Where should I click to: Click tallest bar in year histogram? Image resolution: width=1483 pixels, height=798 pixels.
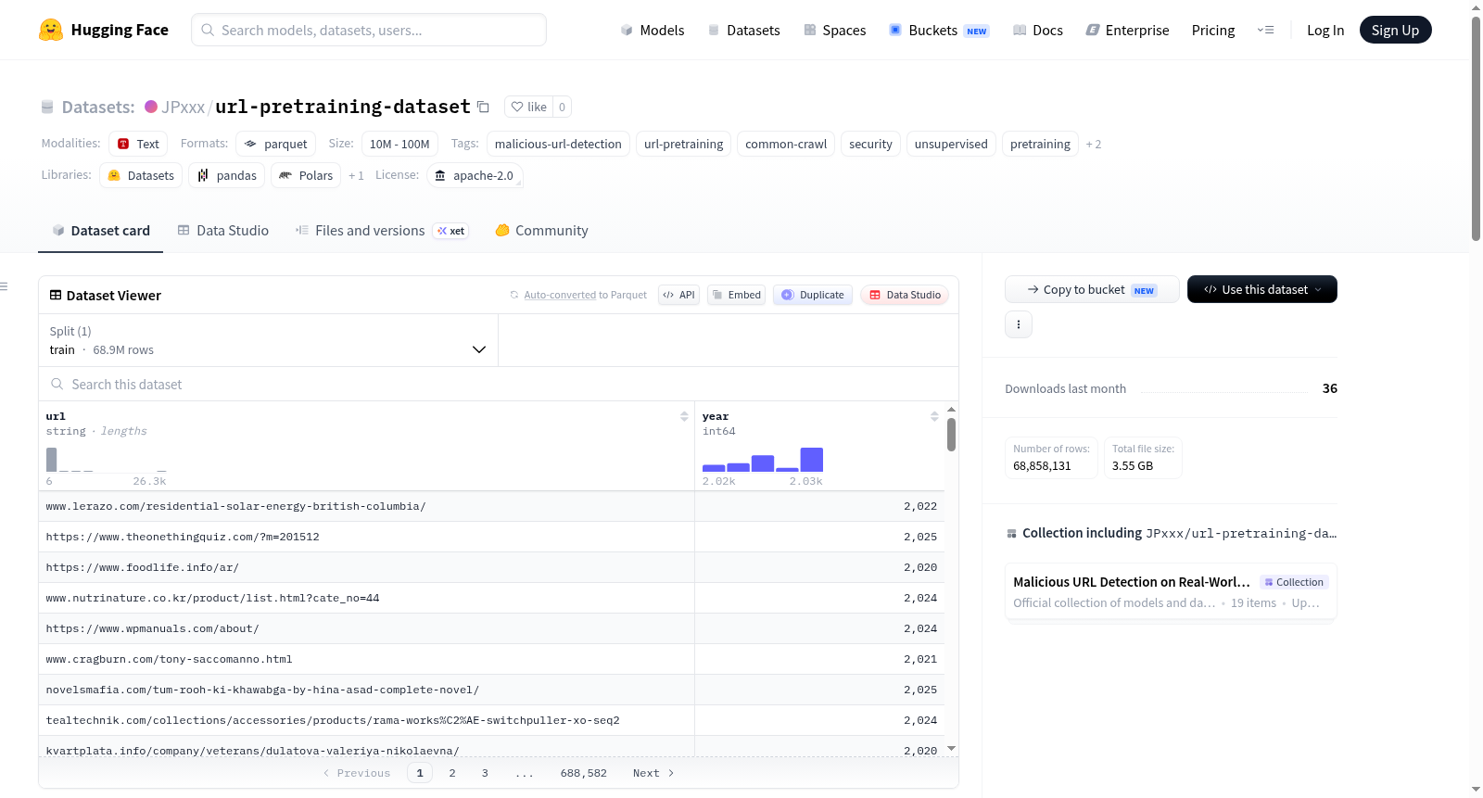[x=812, y=460]
